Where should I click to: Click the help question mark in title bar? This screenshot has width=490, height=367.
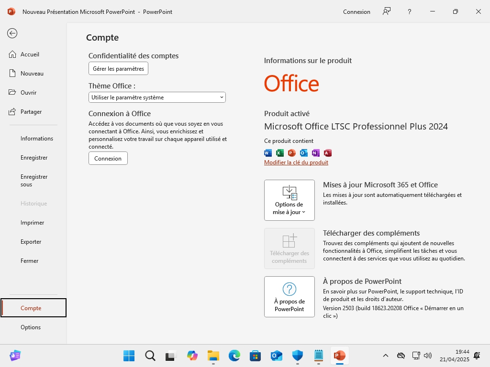coord(410,11)
